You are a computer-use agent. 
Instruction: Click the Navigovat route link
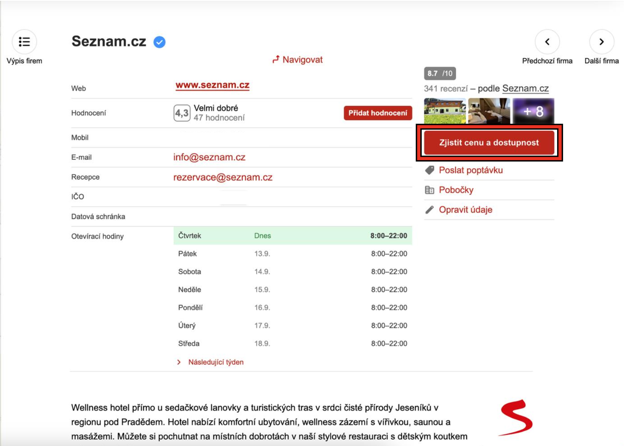298,60
